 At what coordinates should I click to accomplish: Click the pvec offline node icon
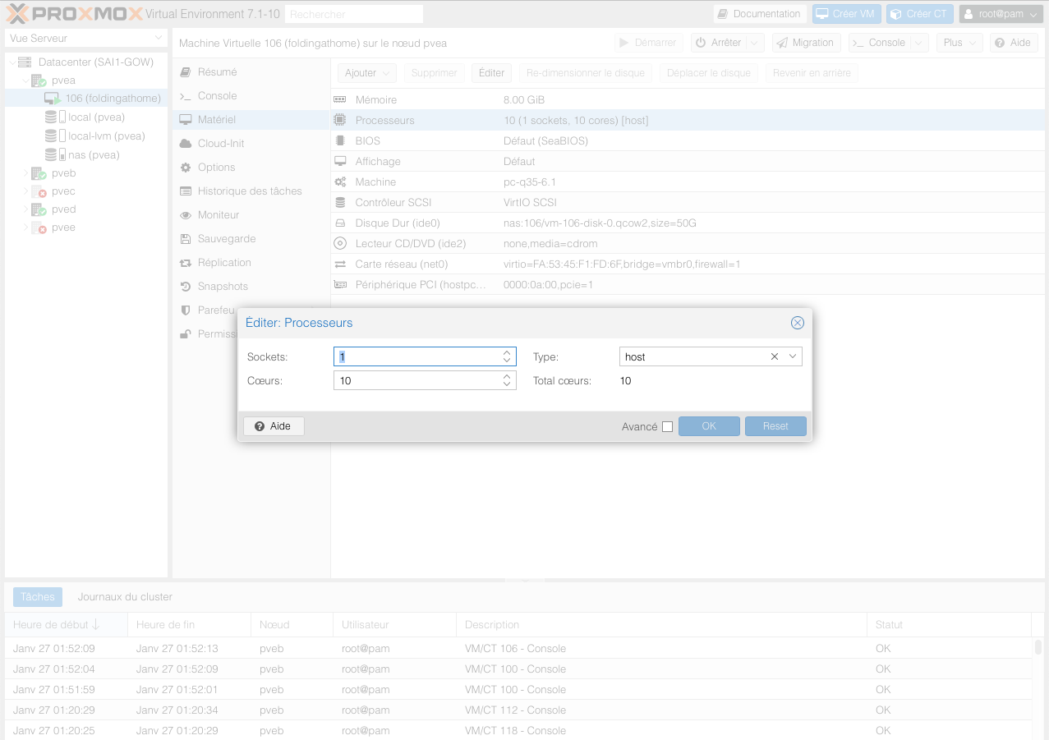(39, 191)
